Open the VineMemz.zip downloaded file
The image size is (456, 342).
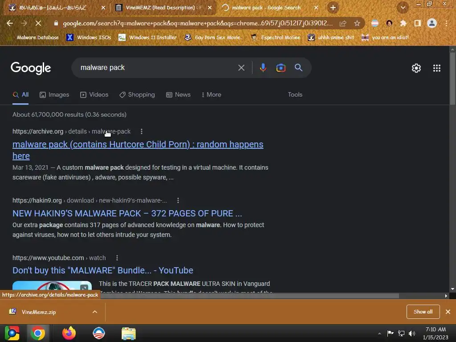point(39,312)
